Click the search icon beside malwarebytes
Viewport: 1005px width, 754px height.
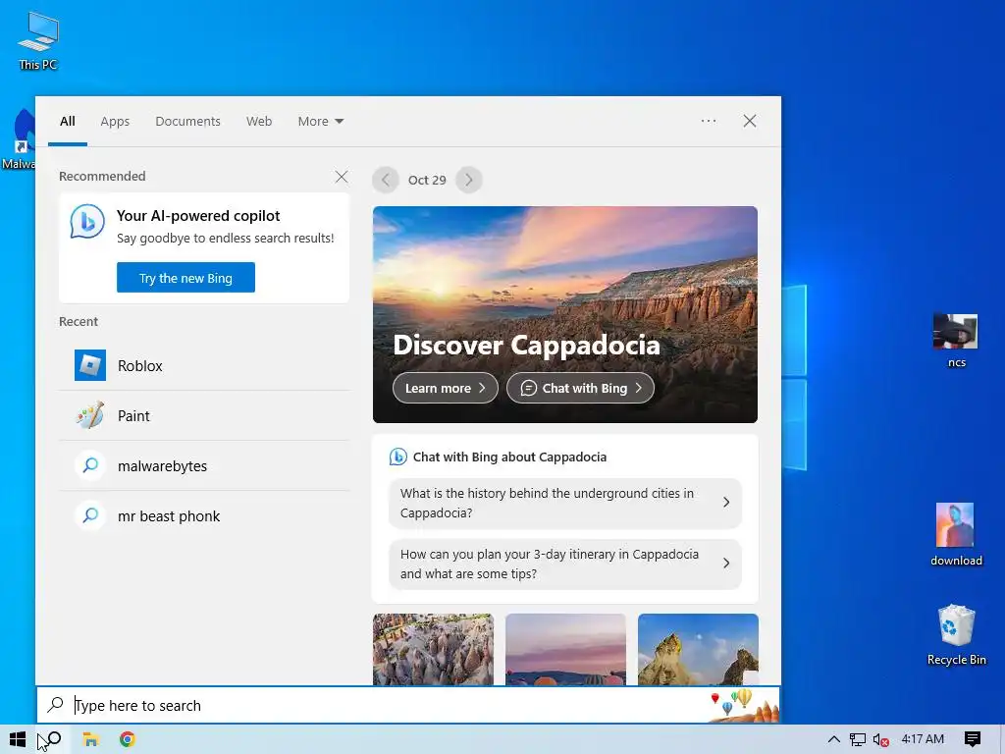click(90, 465)
